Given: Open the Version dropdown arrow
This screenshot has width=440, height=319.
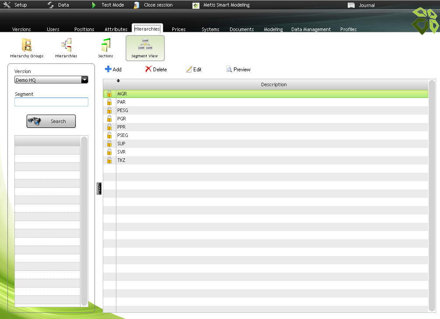Looking at the screenshot, I should coord(84,80).
